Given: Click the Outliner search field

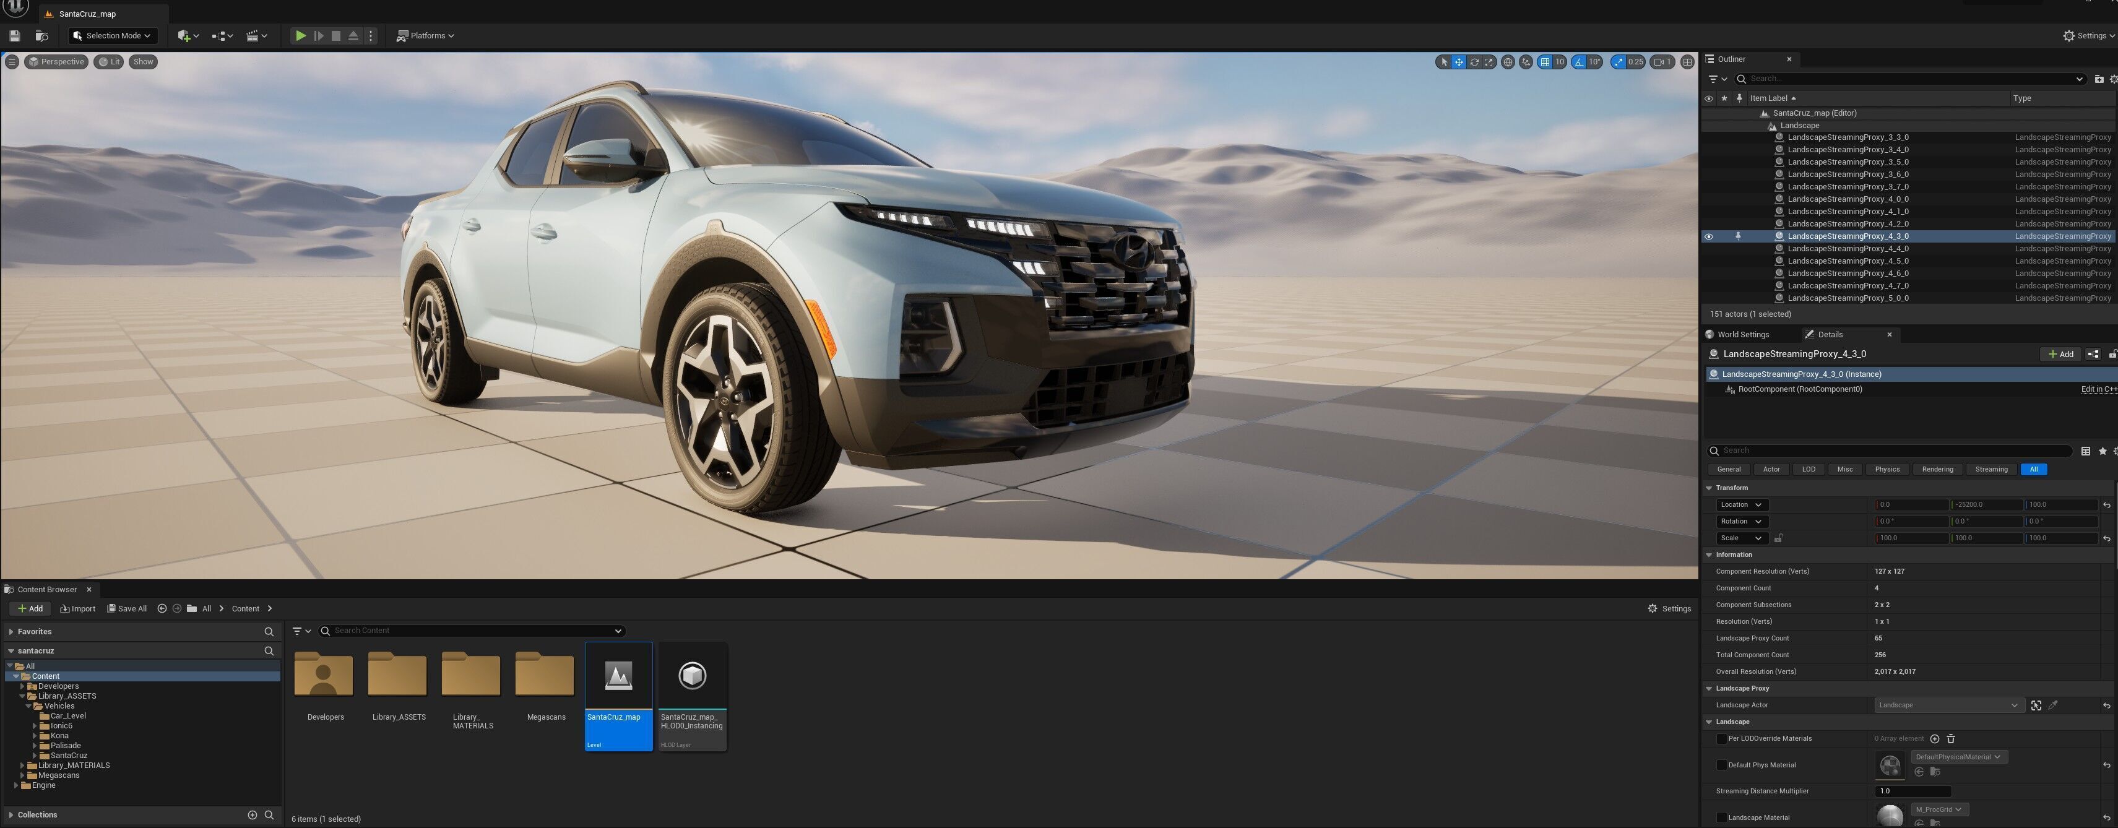Looking at the screenshot, I should [1910, 79].
